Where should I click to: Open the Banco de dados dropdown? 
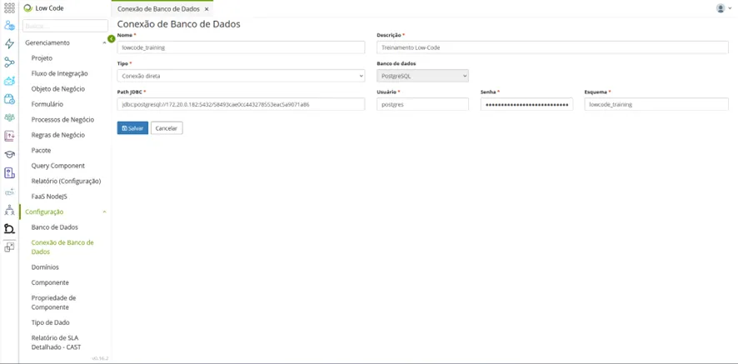[422, 76]
